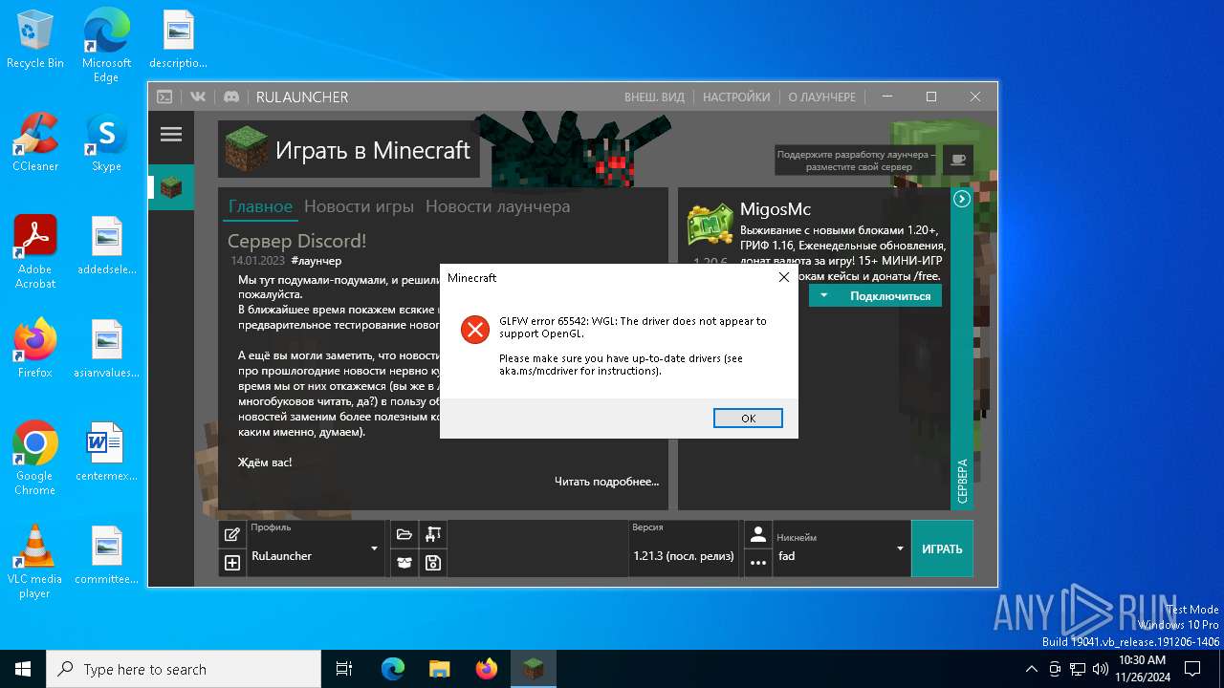Viewport: 1224px width, 688px height.
Task: Open the Recycle Bin desktop icon
Action: pyautogui.click(x=35, y=40)
